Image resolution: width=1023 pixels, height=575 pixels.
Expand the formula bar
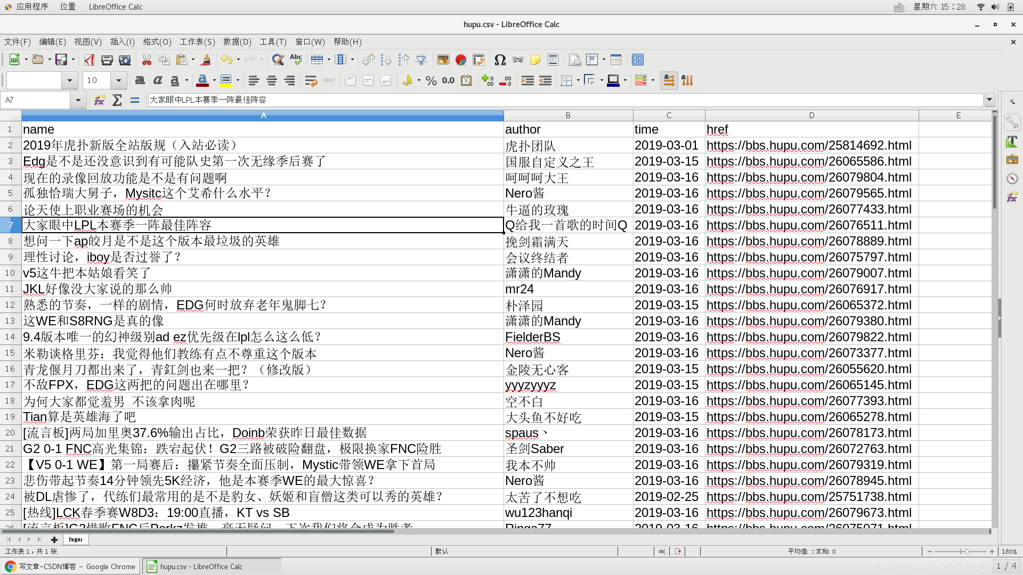click(989, 100)
